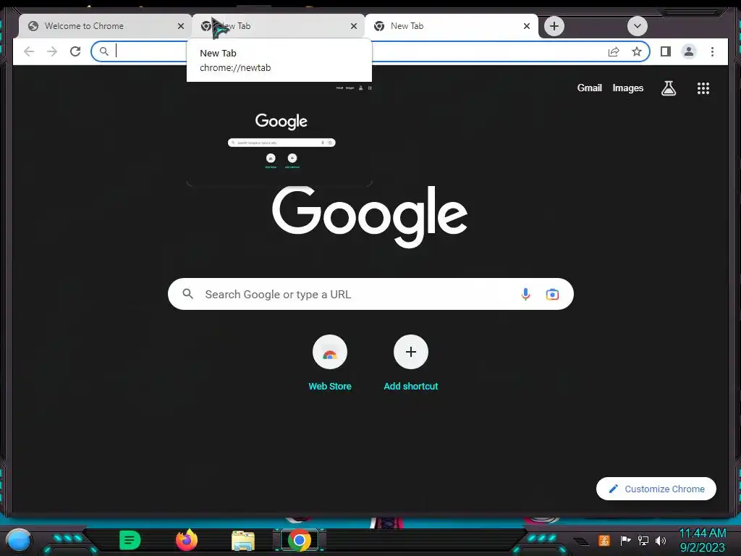This screenshot has width=741, height=556.
Task: Open the Images link
Action: 627,88
